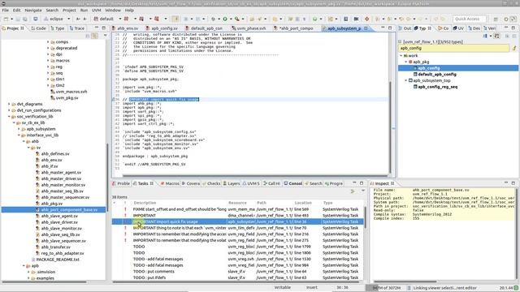This screenshot has height=292, width=520.
Task: Expand the .simvision folder
Action: pos(28,272)
